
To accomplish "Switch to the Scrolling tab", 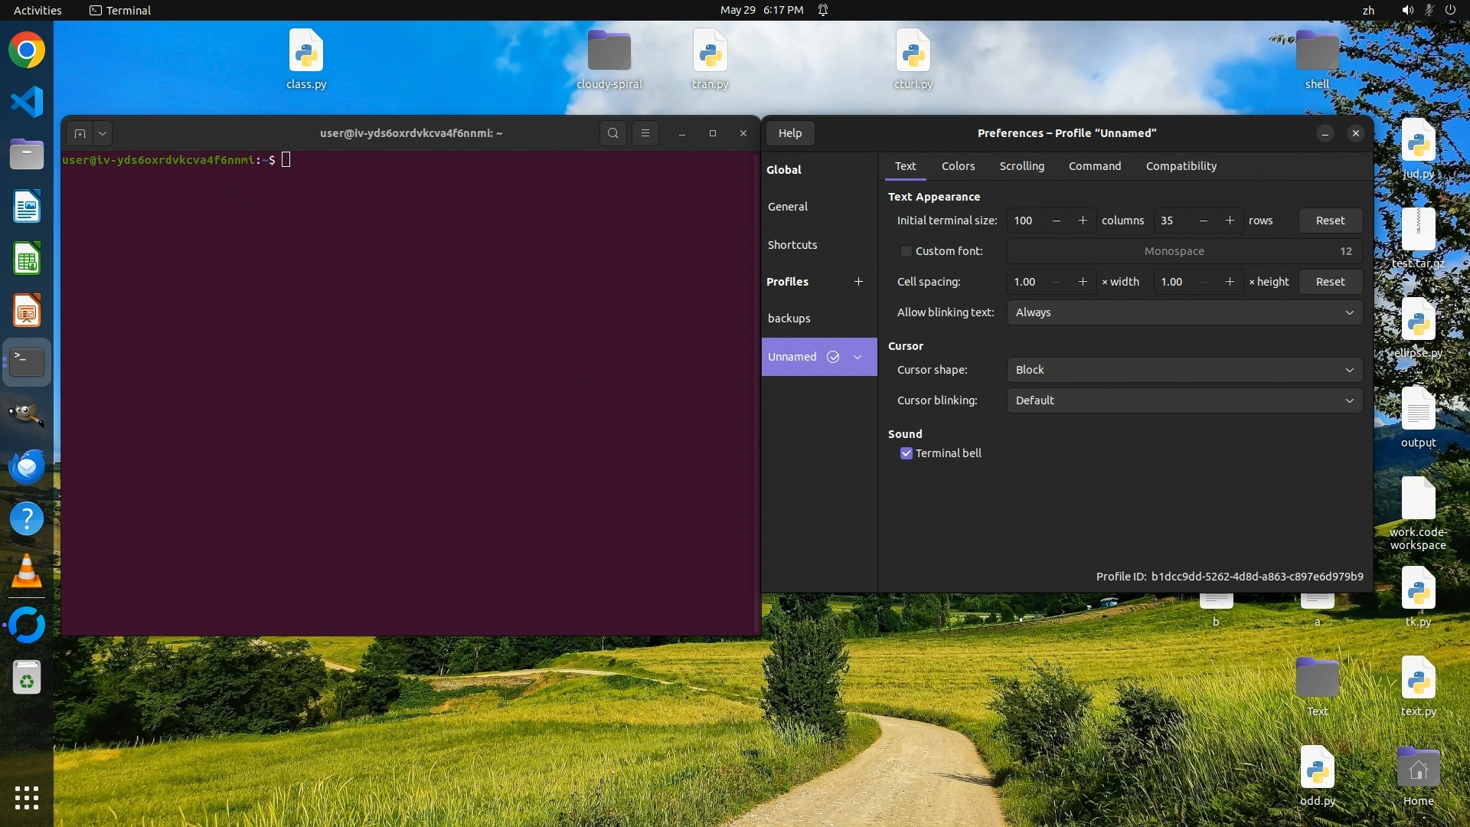I will [x=1021, y=166].
